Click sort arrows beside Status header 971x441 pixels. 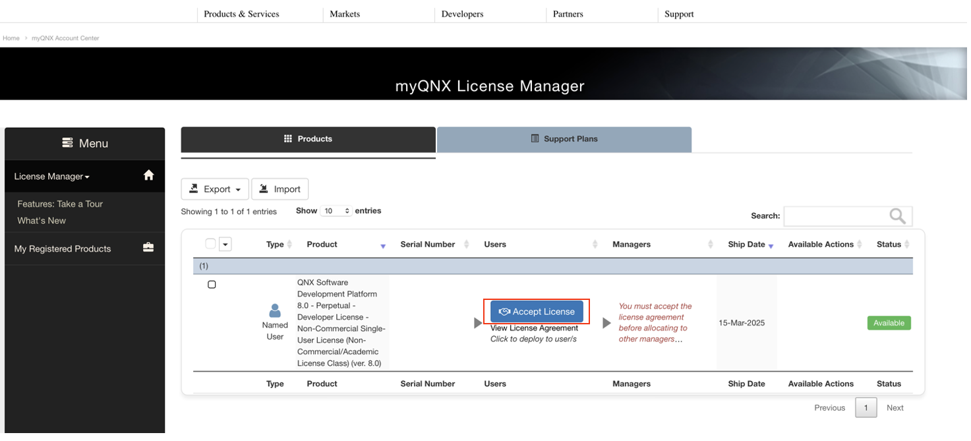click(908, 245)
